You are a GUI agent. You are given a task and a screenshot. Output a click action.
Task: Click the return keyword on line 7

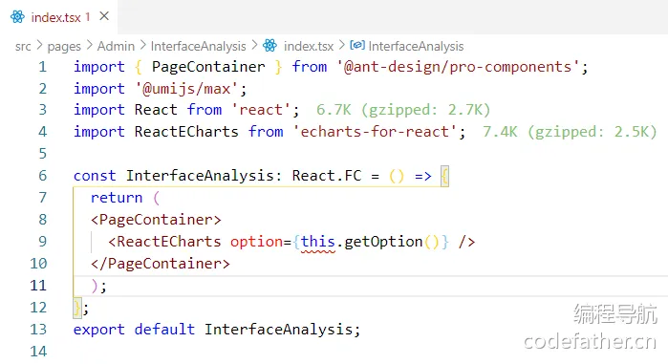click(x=117, y=198)
